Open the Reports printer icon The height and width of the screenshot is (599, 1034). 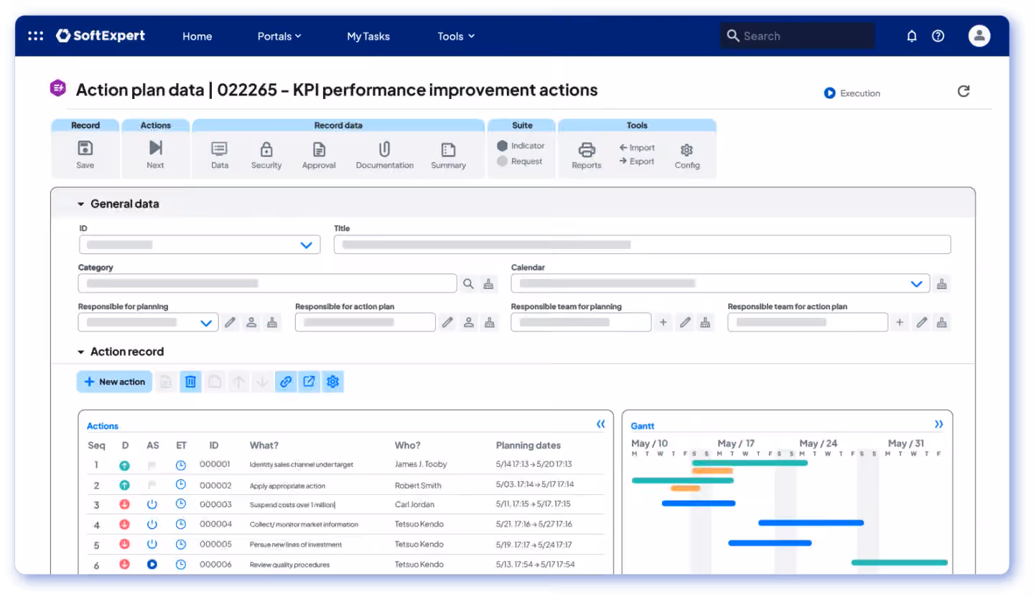[x=587, y=149]
